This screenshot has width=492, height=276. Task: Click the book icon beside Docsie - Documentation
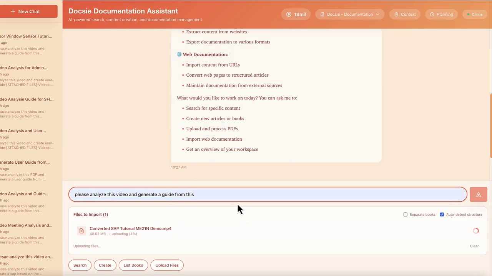point(322,14)
